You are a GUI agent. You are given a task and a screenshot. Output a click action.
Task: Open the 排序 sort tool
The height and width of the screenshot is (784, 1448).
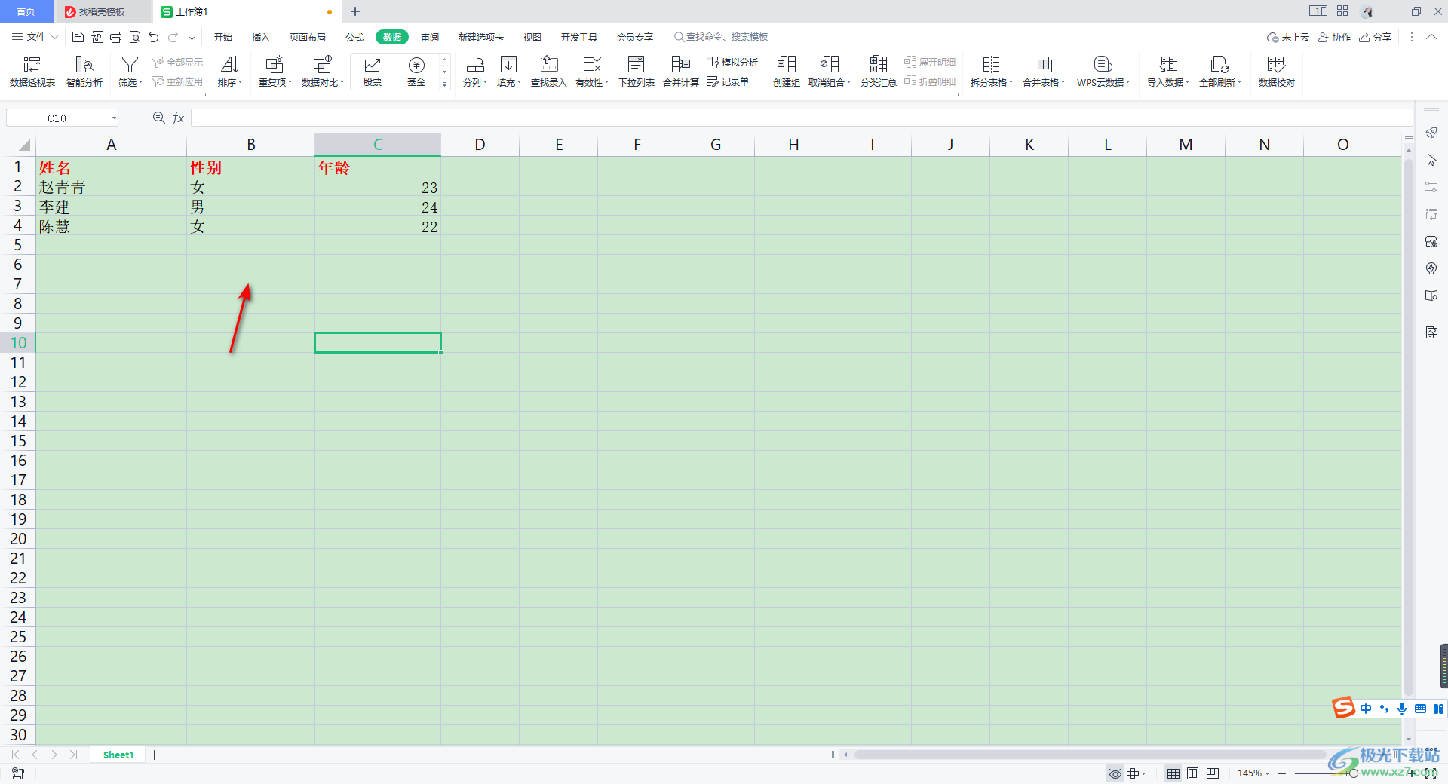230,72
